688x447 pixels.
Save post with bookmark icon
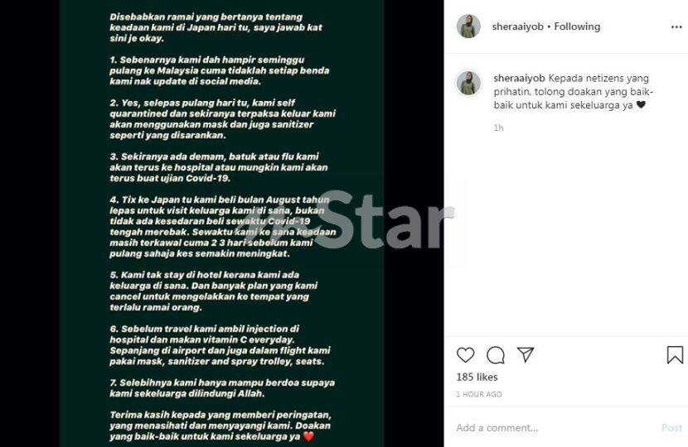pos(675,355)
